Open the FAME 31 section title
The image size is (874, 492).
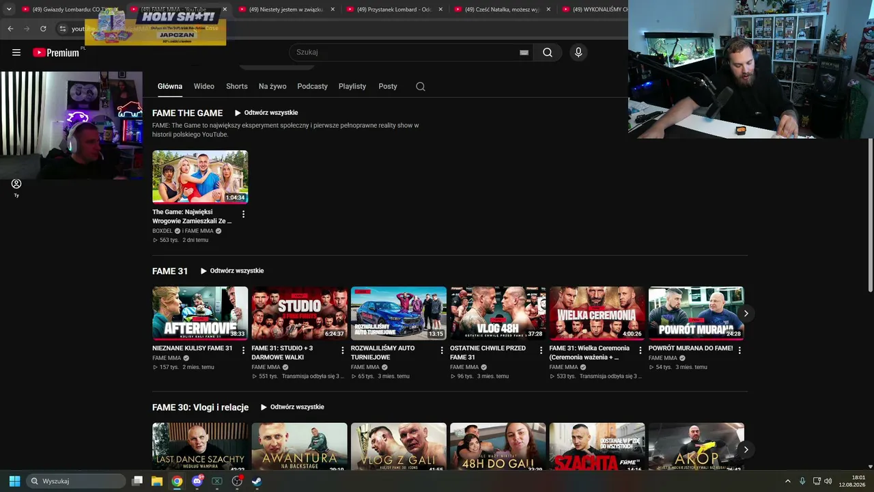click(170, 271)
